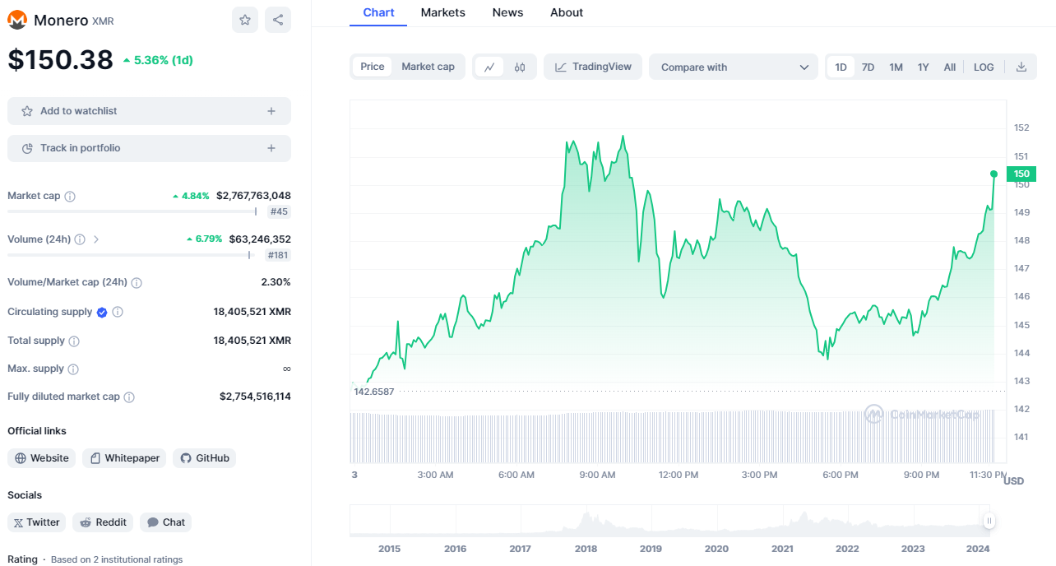Open the Chart tab

378,12
